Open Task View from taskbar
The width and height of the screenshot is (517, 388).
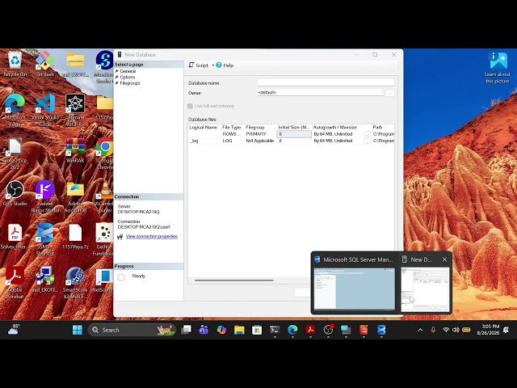click(x=187, y=330)
